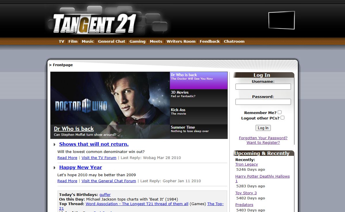The image size is (345, 212).
Task: Click '5283 Days ago' text
Action: click(x=251, y=186)
